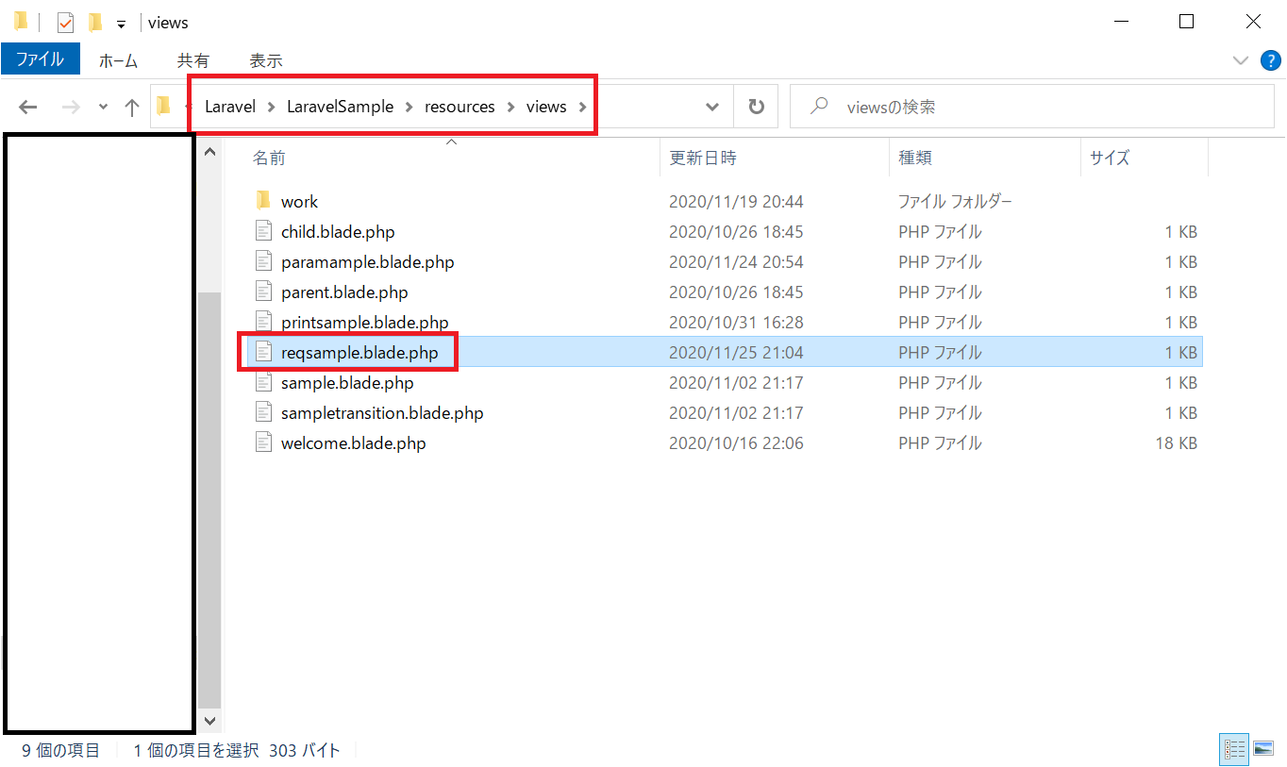
Task: Open the address bar history dropdown
Action: (712, 107)
